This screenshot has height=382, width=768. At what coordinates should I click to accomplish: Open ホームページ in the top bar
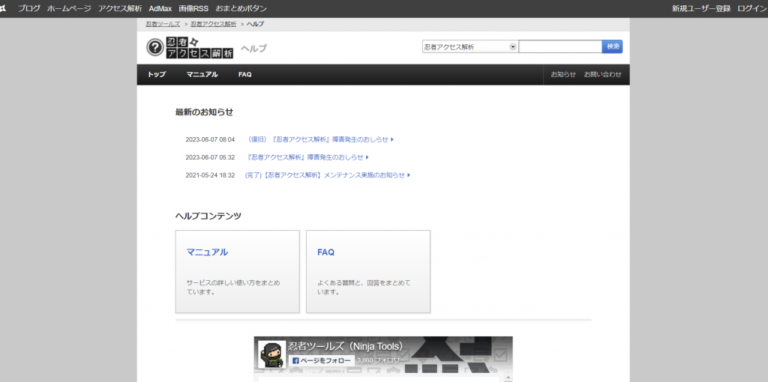point(69,8)
